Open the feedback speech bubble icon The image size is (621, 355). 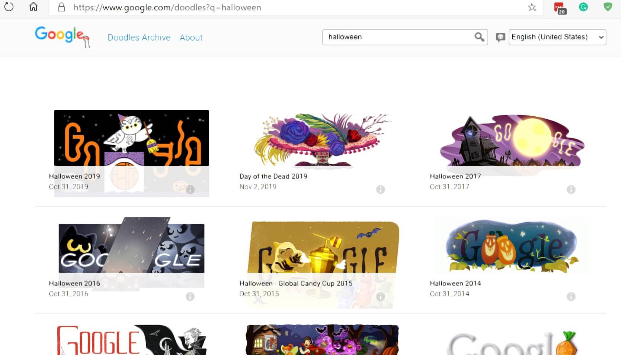(500, 37)
